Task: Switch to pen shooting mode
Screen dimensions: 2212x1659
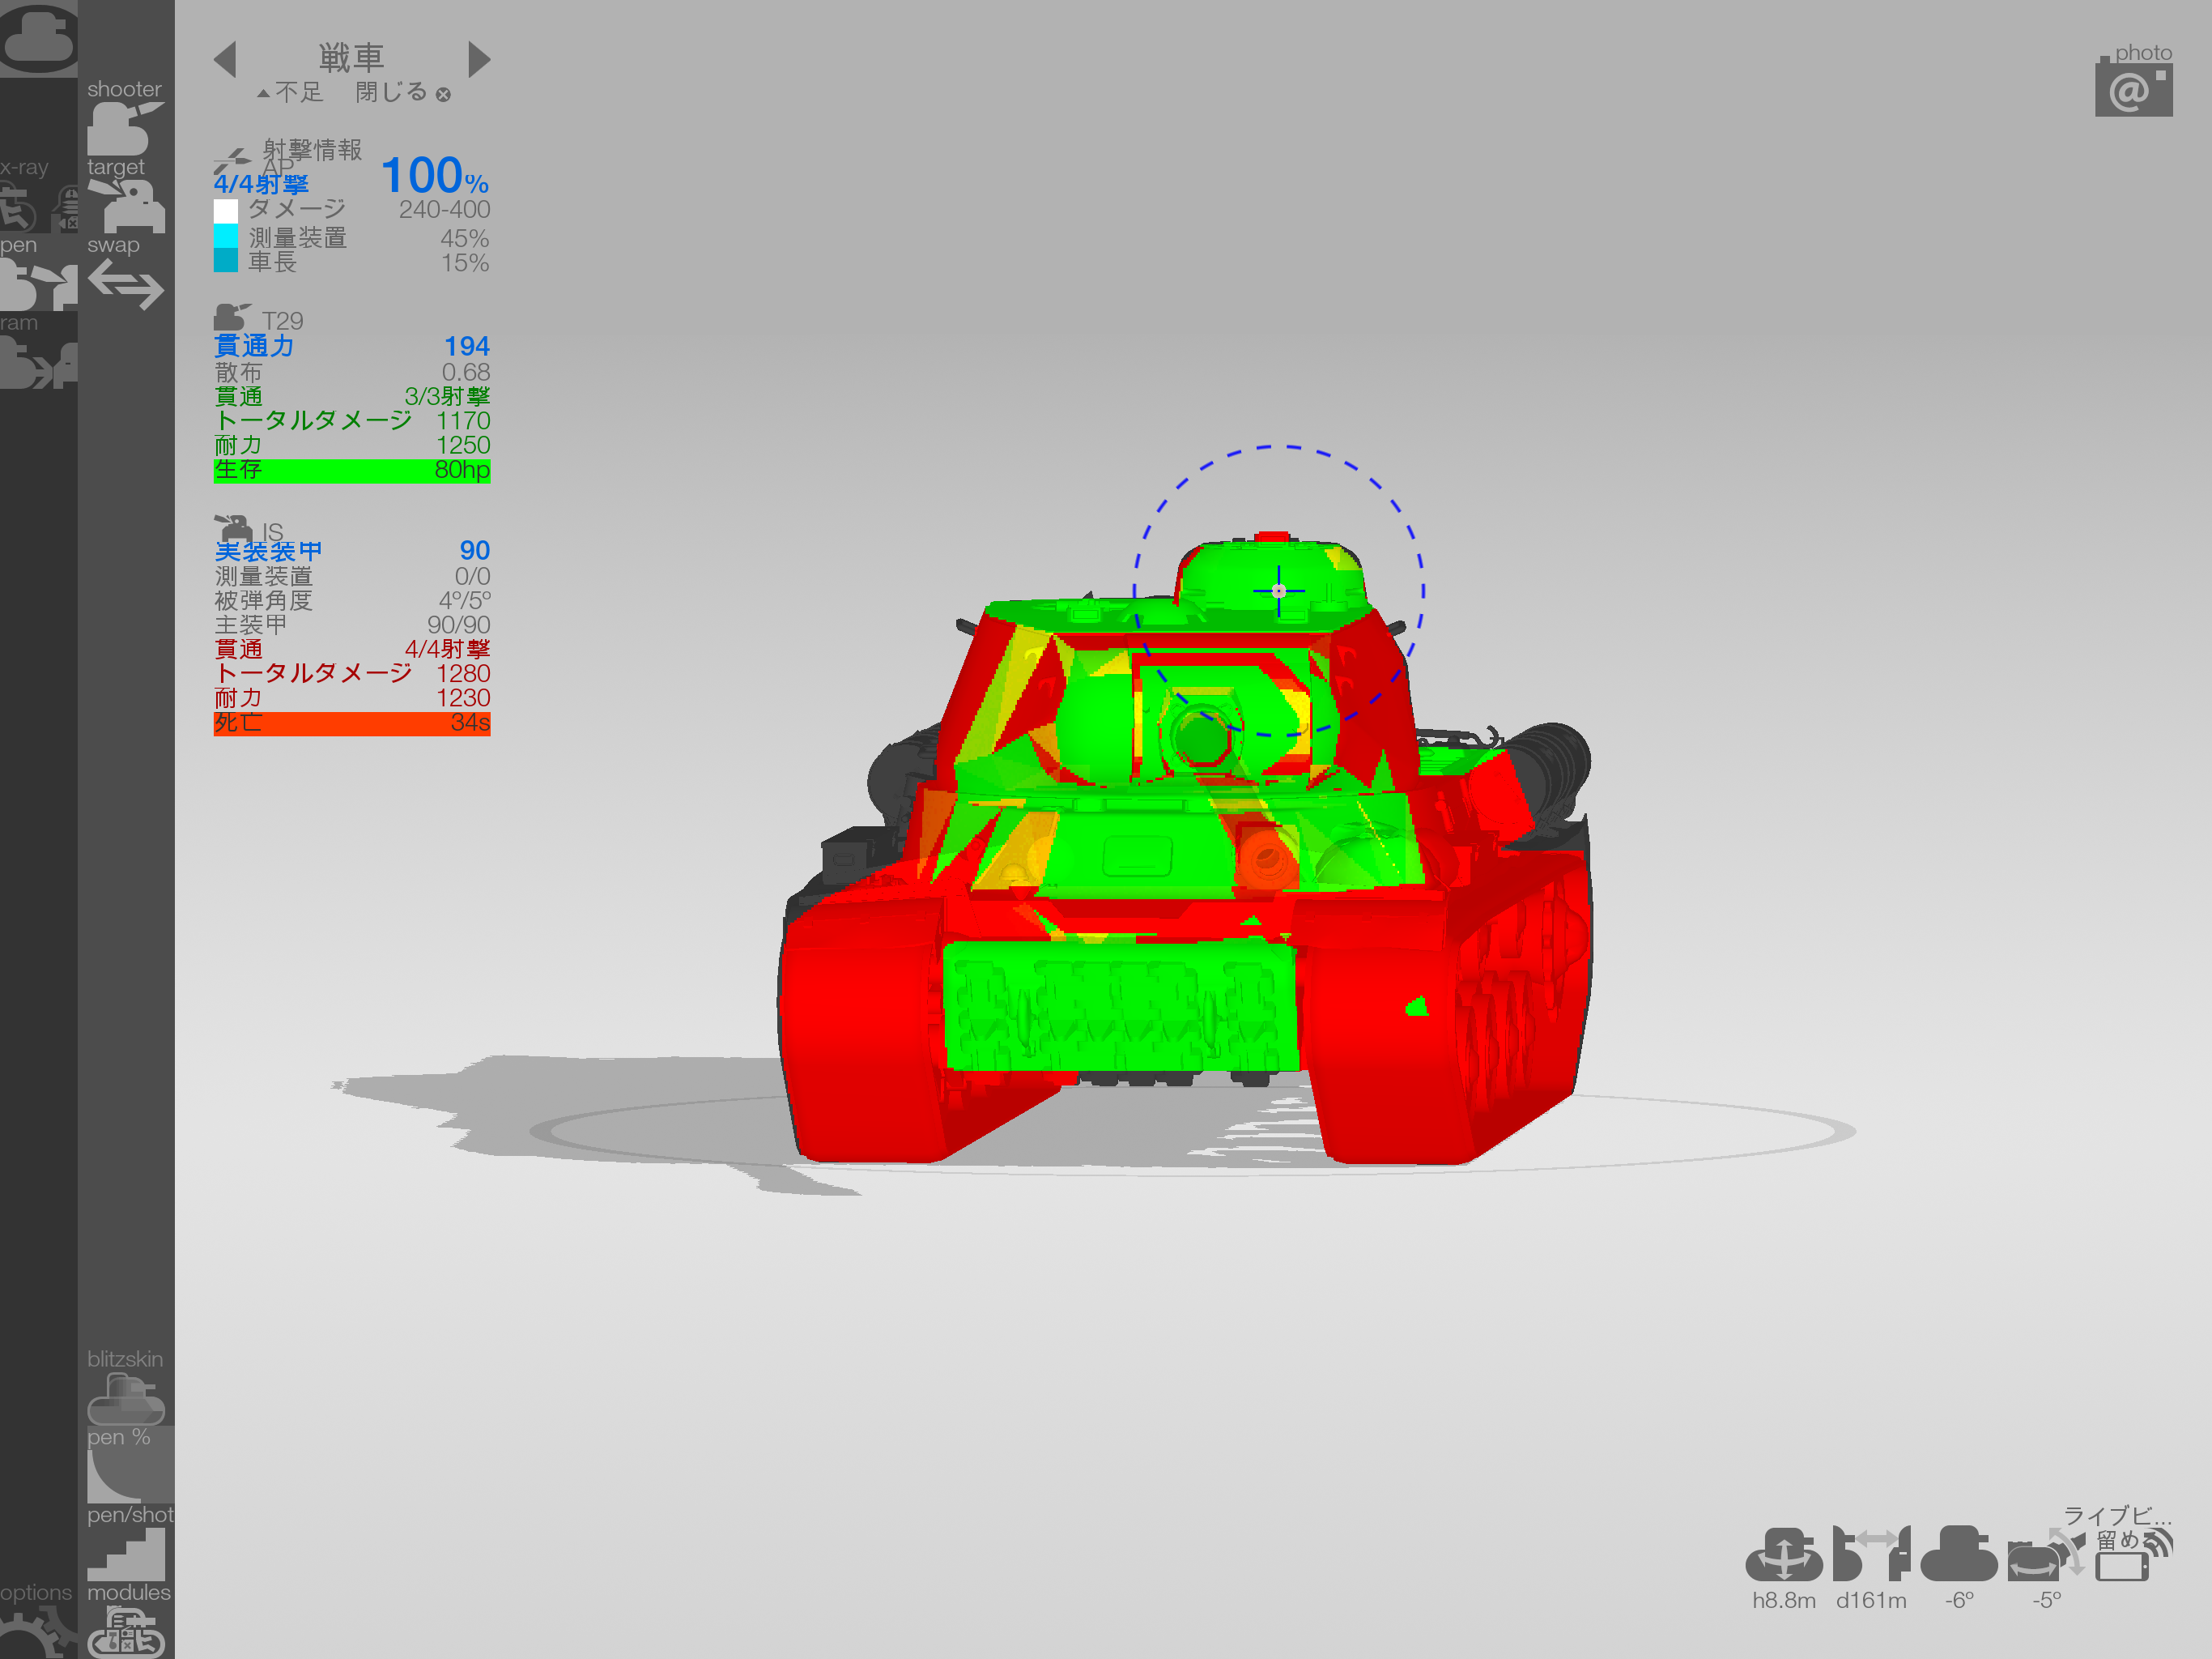Action: [x=38, y=285]
